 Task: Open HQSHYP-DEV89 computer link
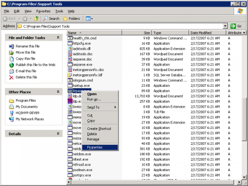[x=27, y=113]
